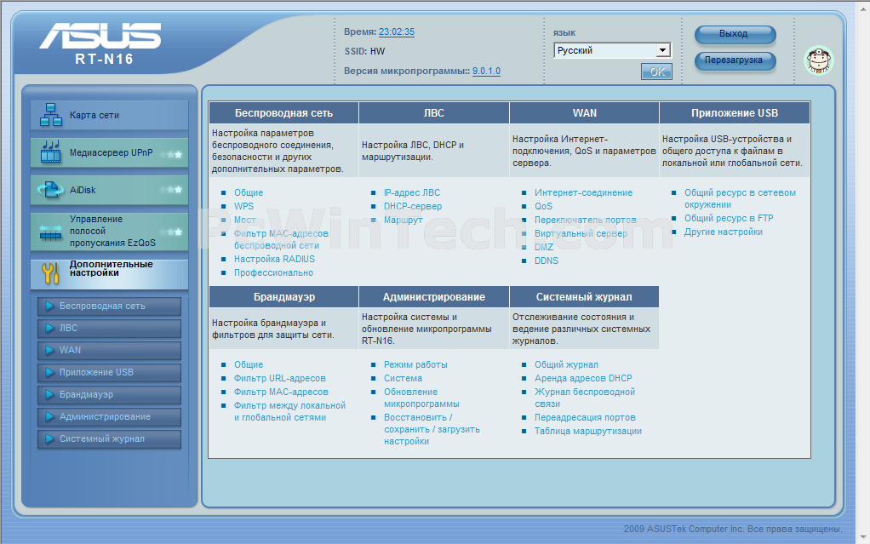The image size is (870, 544).
Task: Open the DDNS link
Action: pyautogui.click(x=547, y=261)
